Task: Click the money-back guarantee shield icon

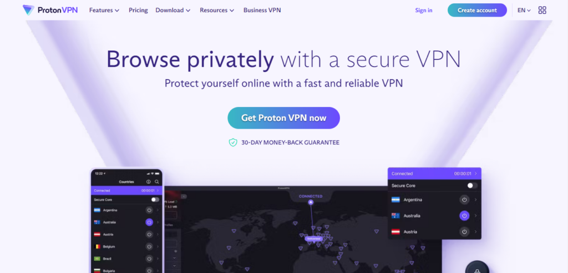Action: pos(233,143)
